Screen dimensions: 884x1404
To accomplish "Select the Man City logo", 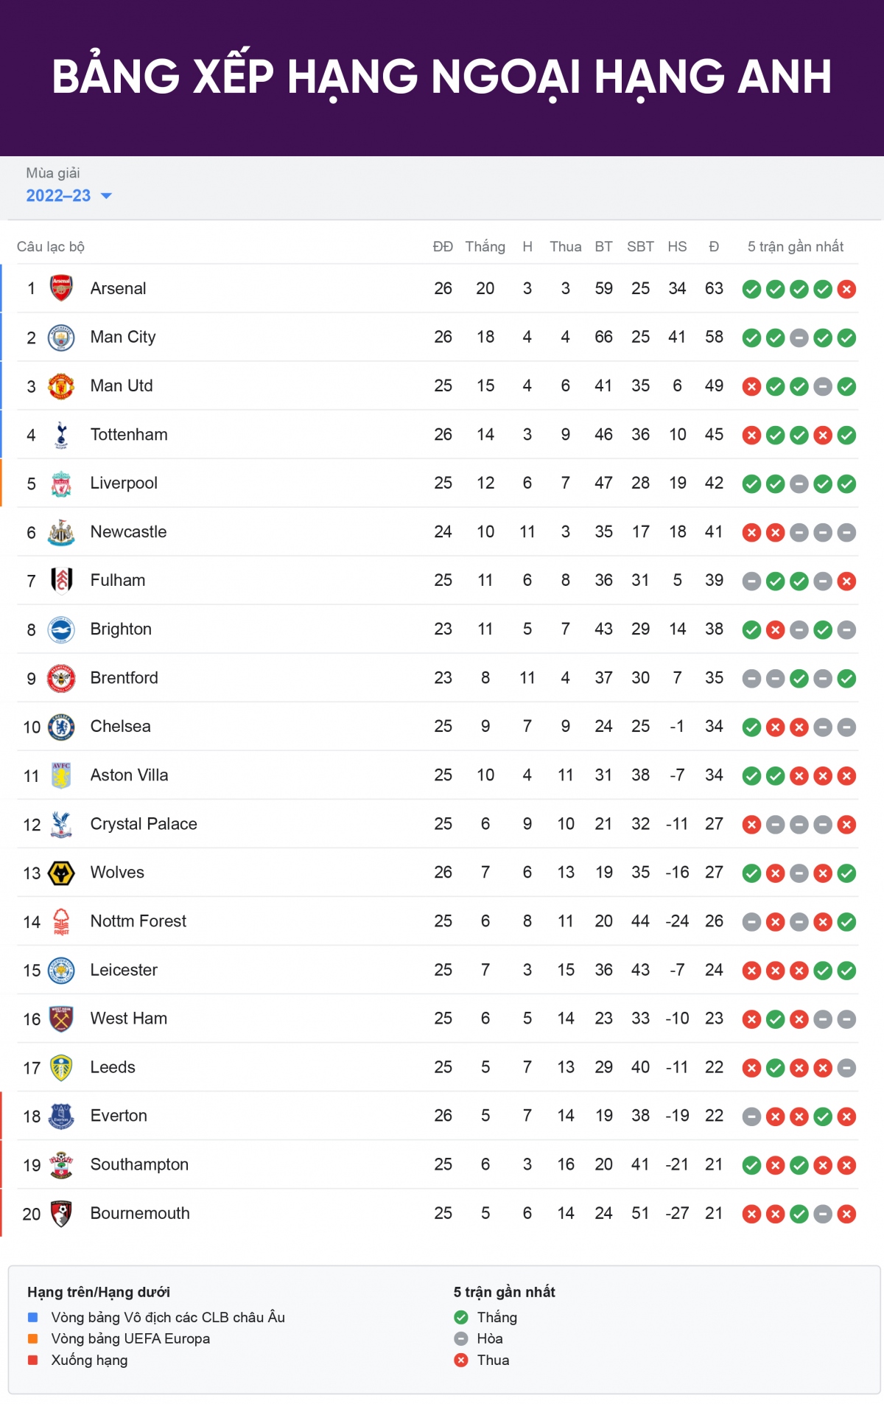I will (x=61, y=337).
